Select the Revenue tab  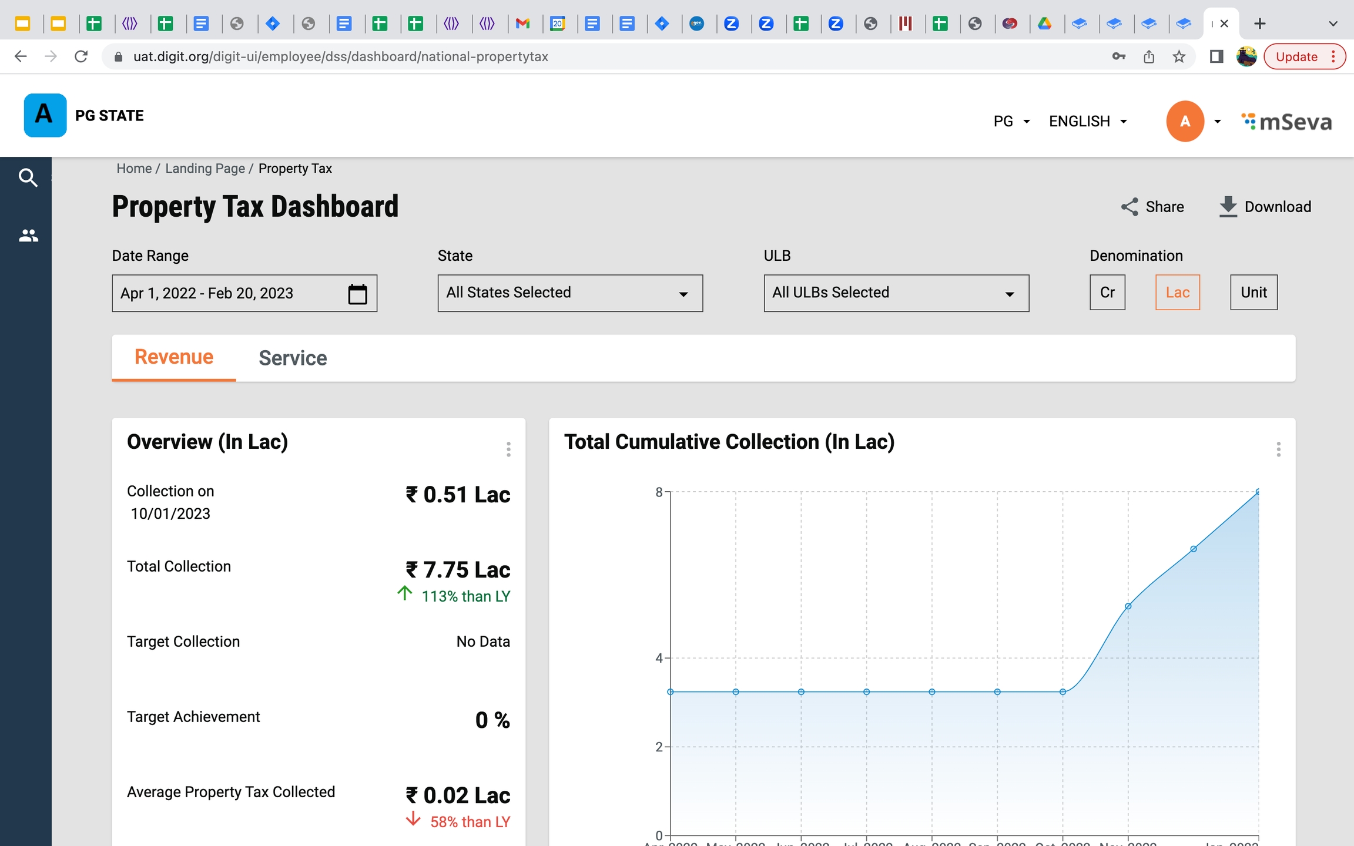tap(174, 357)
